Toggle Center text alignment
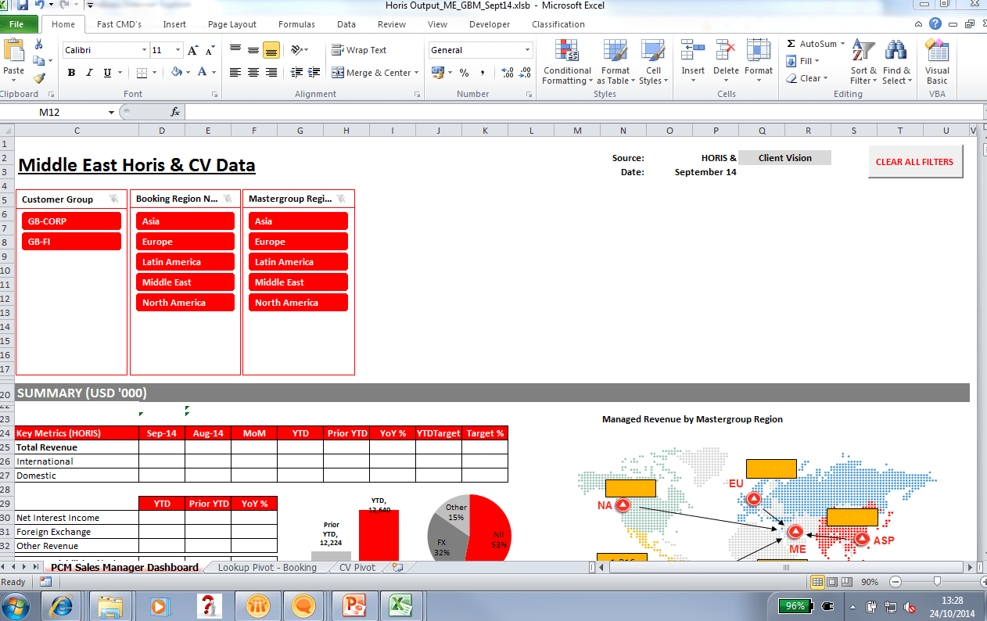This screenshot has width=987, height=621. point(253,73)
